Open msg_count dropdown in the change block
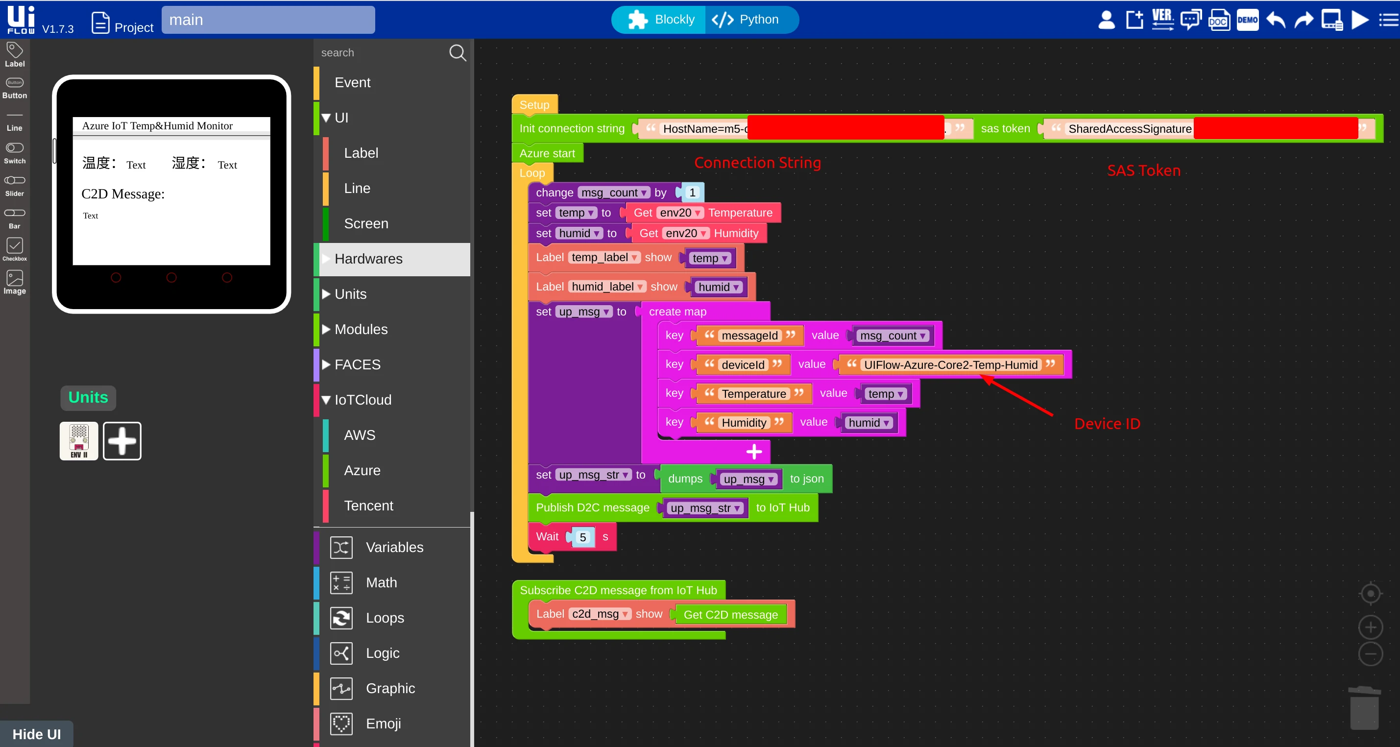 tap(614, 193)
